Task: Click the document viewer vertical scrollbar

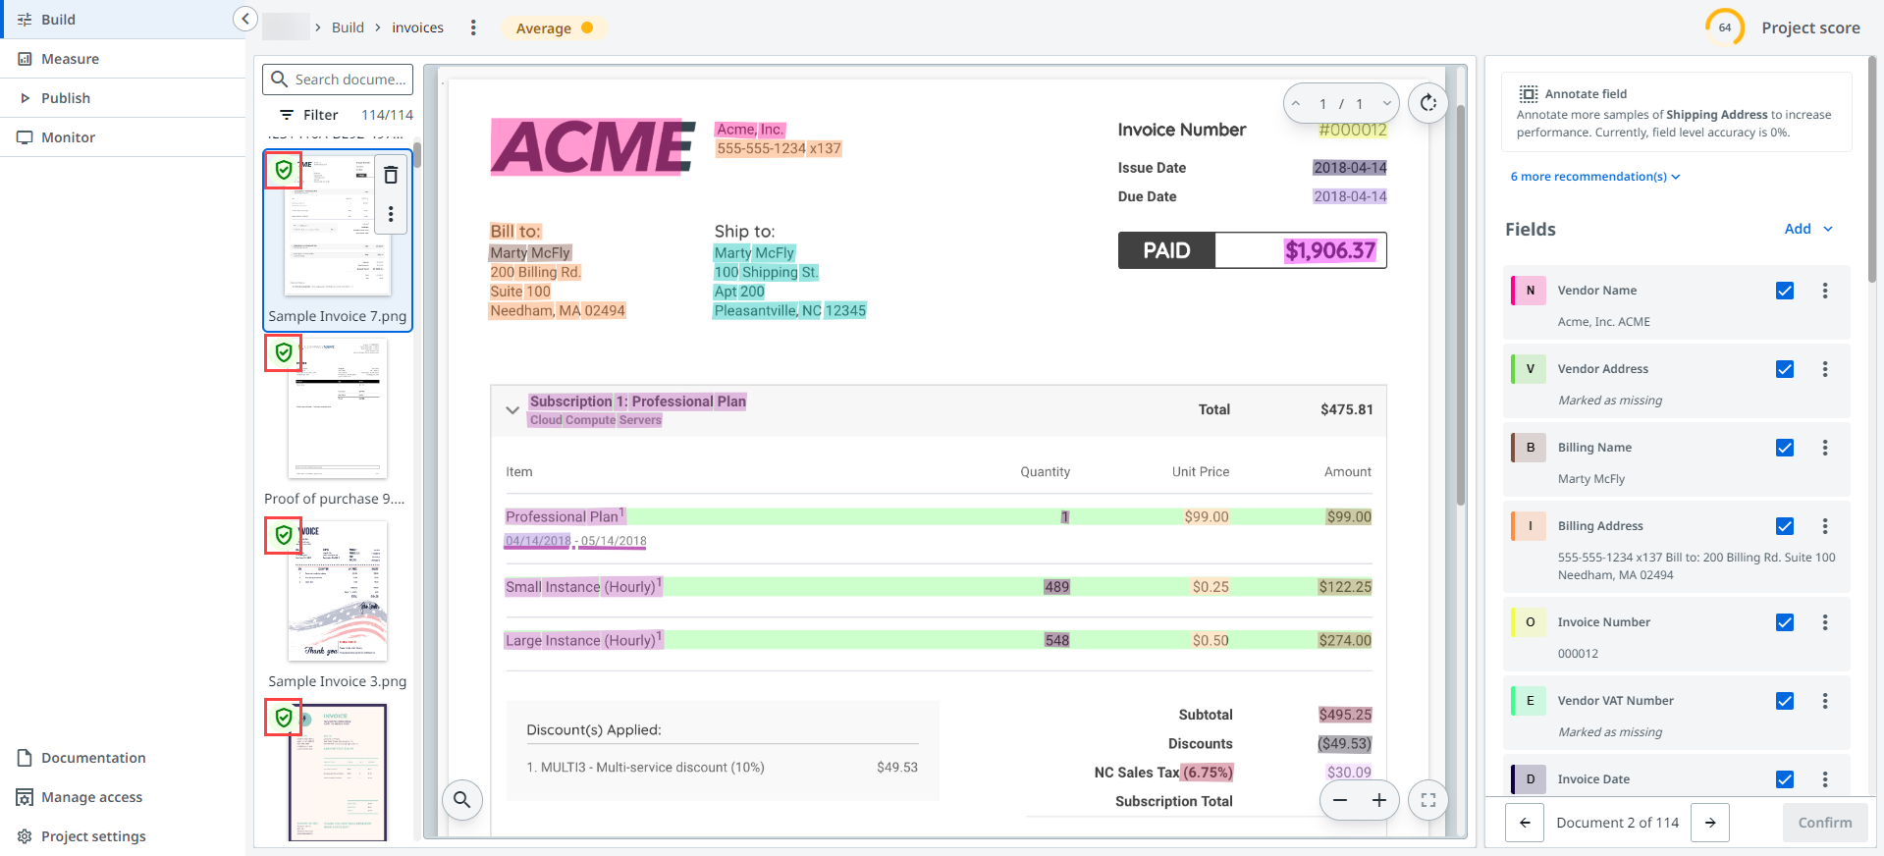Action: (1460, 304)
